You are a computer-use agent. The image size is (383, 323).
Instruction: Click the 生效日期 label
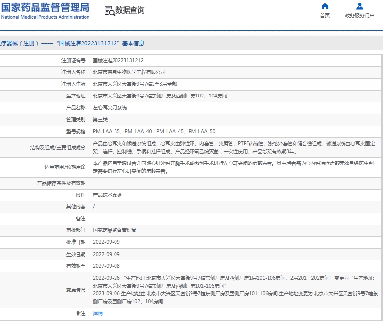tap(76, 254)
